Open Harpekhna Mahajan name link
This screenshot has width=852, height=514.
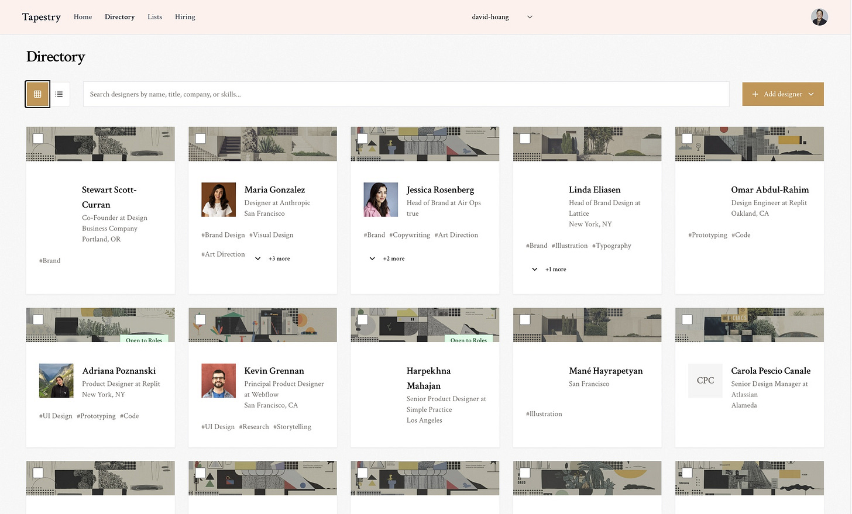[x=428, y=378]
